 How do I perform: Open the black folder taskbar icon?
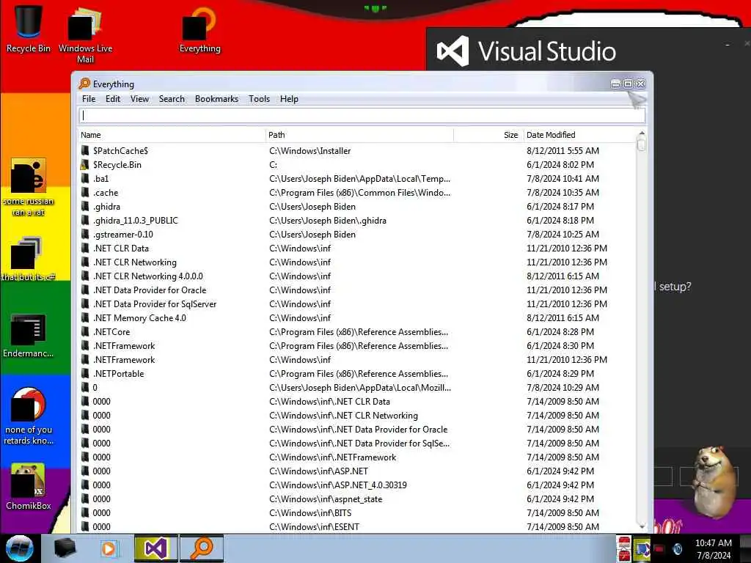tap(65, 548)
